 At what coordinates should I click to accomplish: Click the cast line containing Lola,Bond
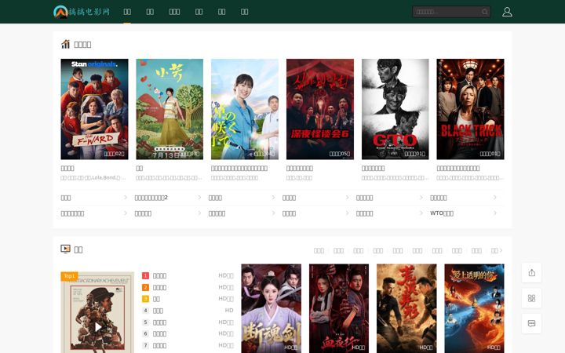point(93,177)
